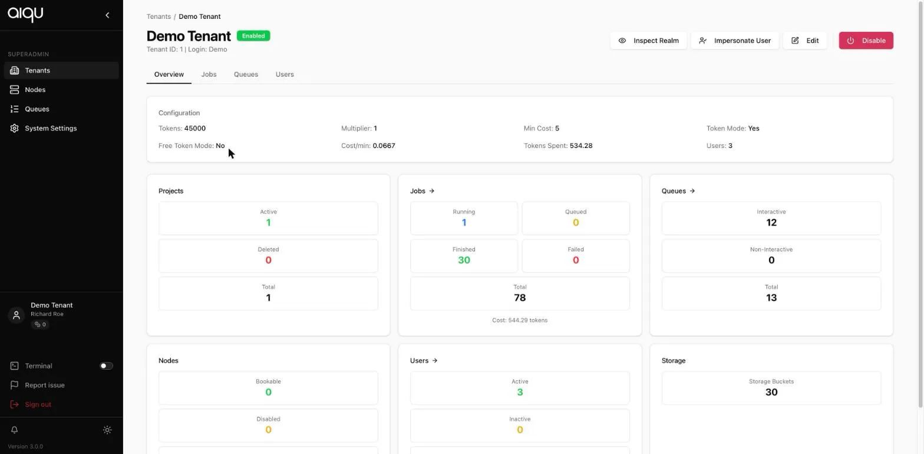Click the Jobs Running count tile

464,218
